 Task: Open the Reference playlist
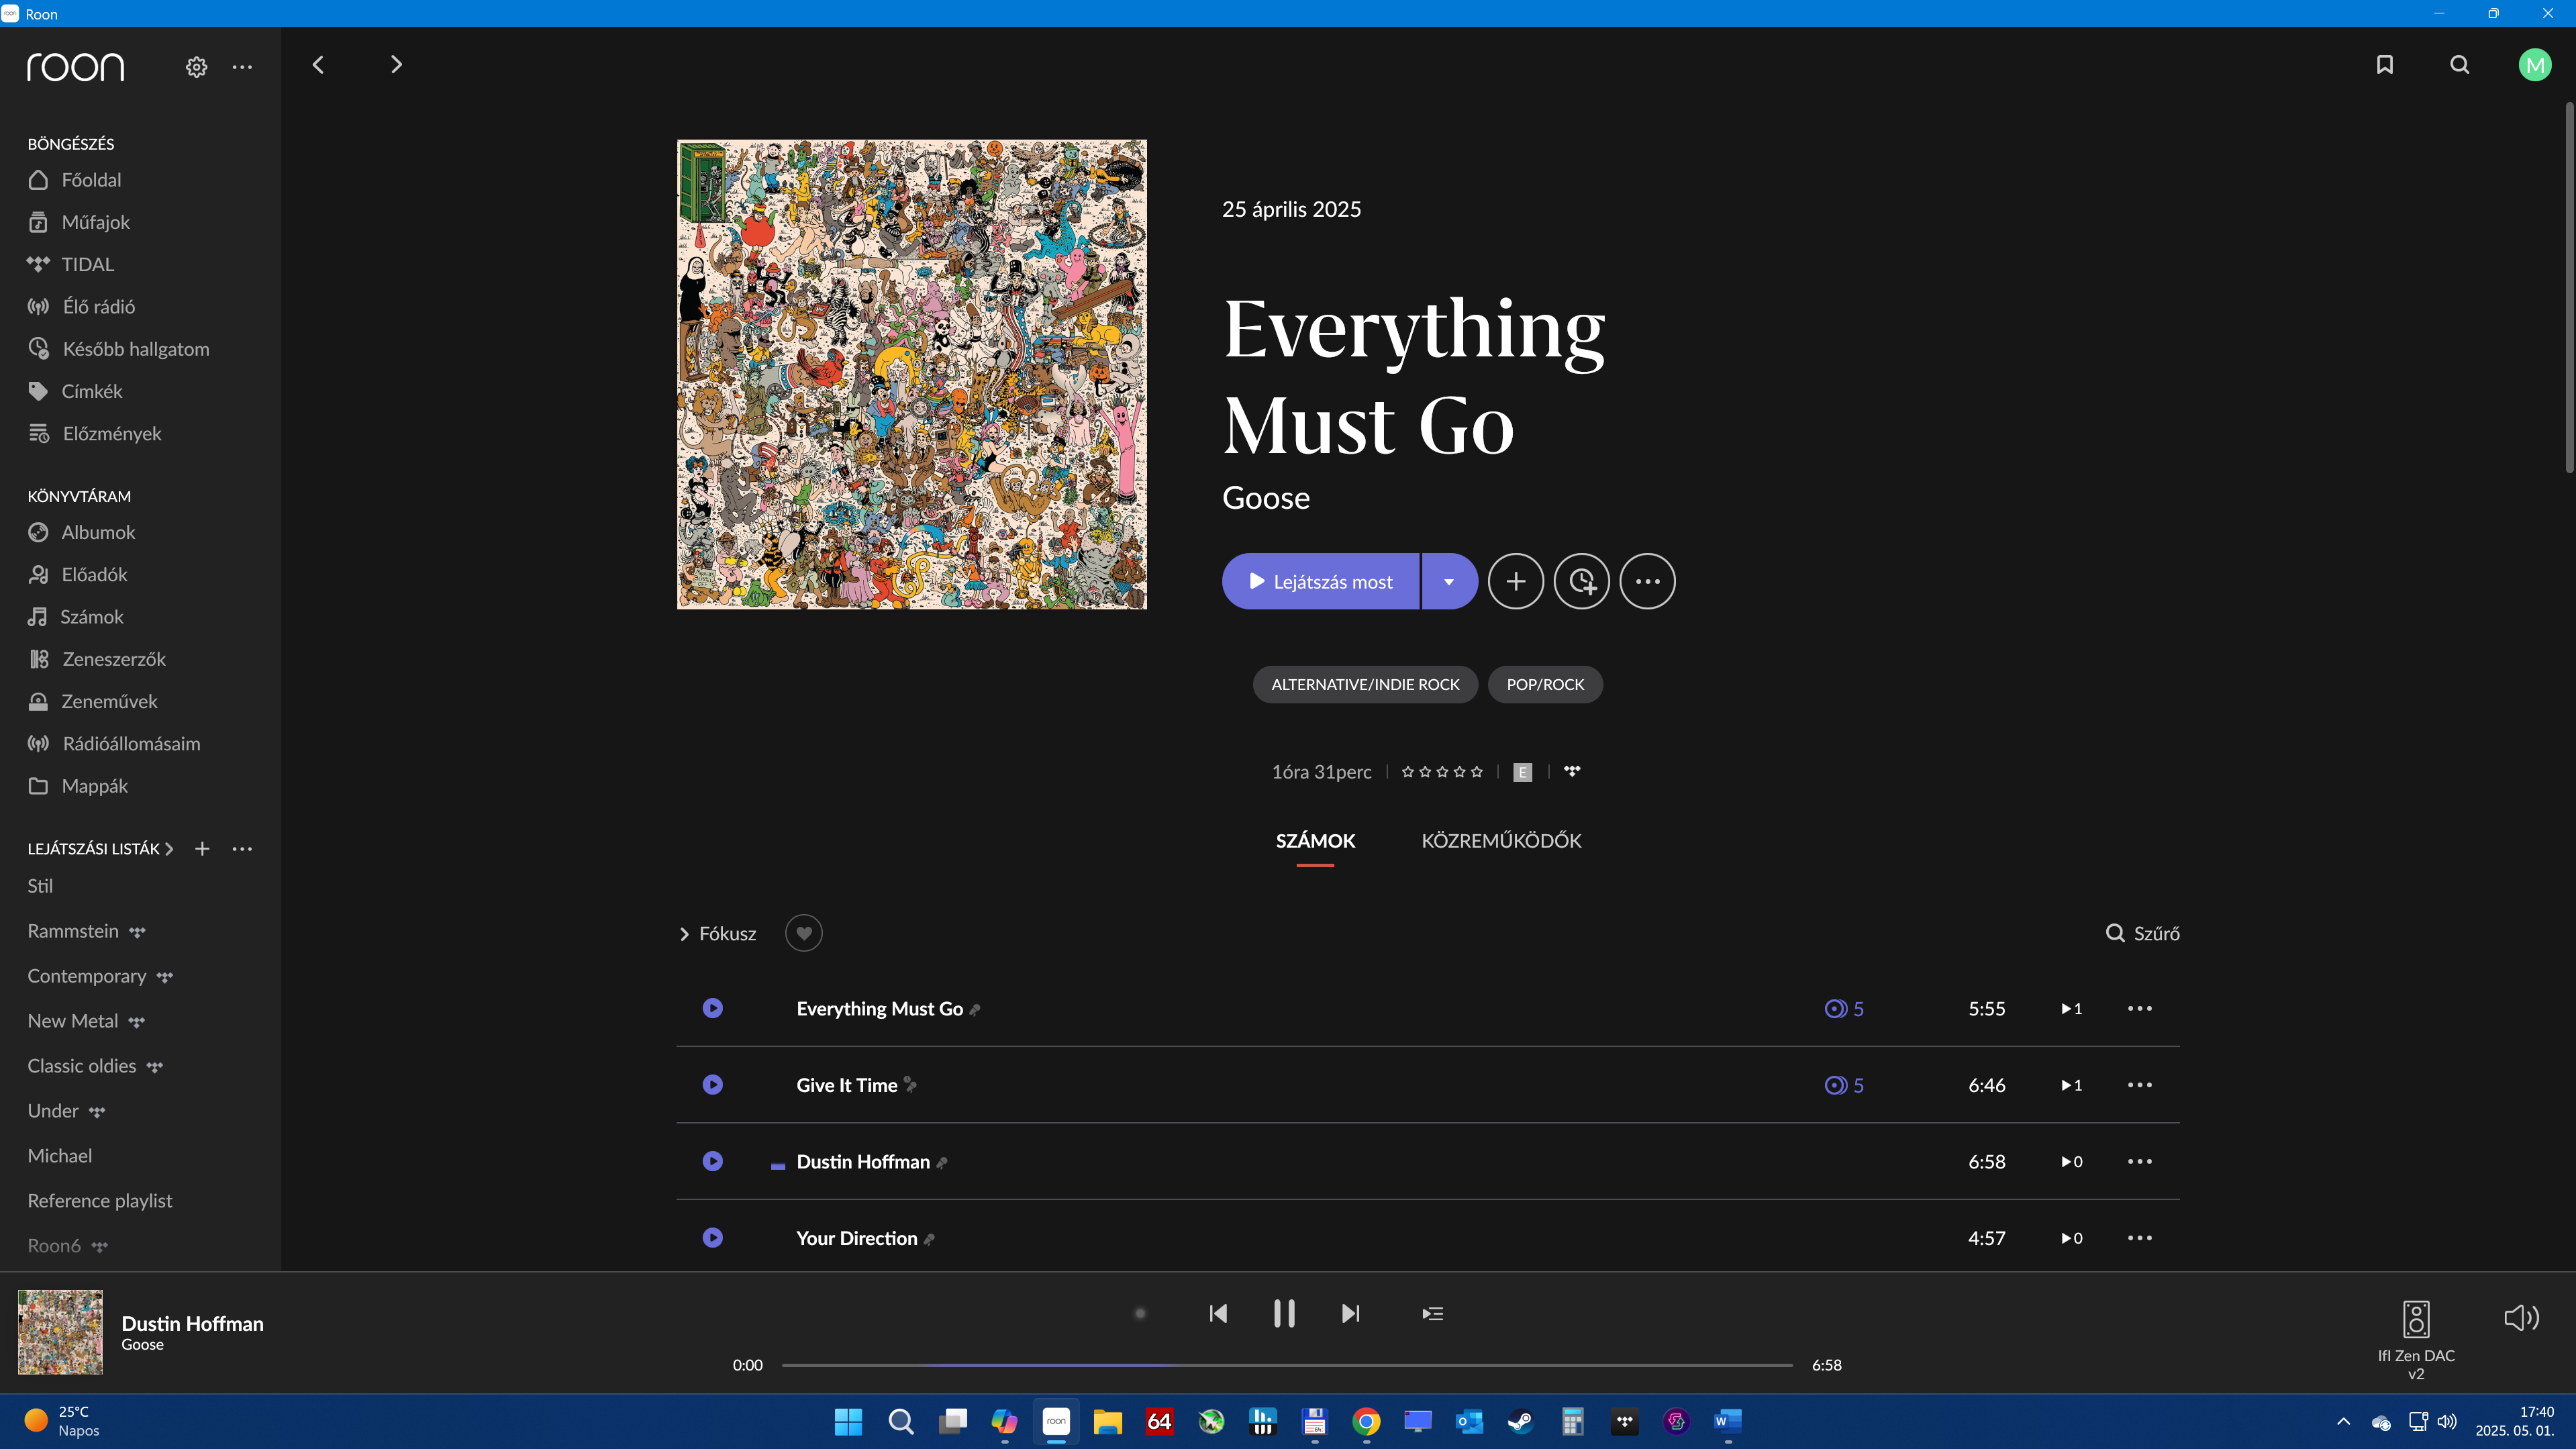tap(100, 1200)
